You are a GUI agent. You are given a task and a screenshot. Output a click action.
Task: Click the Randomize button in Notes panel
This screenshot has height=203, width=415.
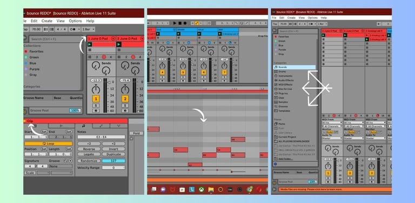pos(89,161)
